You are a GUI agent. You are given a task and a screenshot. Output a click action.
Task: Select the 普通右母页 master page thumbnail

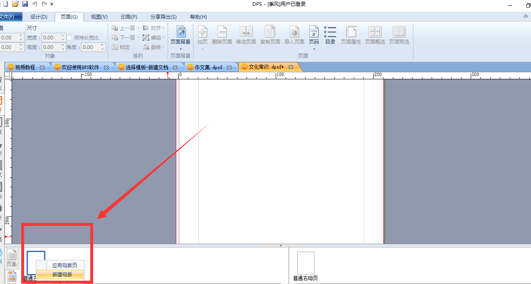click(x=306, y=263)
